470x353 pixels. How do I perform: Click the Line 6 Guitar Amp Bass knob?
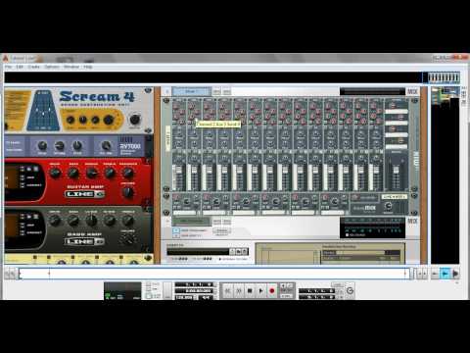(x=73, y=173)
